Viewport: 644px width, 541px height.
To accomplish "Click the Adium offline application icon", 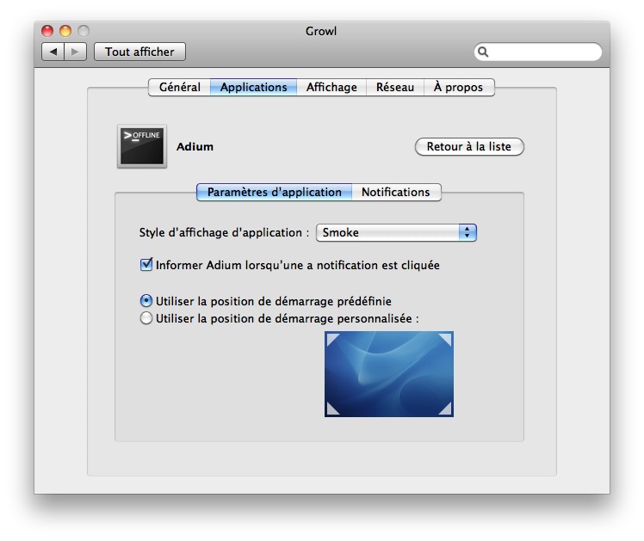I will coord(141,146).
